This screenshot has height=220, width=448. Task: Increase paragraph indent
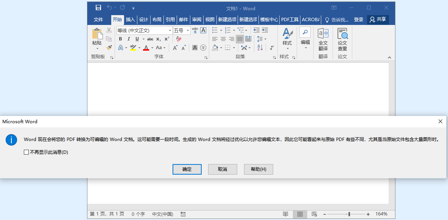click(265, 30)
